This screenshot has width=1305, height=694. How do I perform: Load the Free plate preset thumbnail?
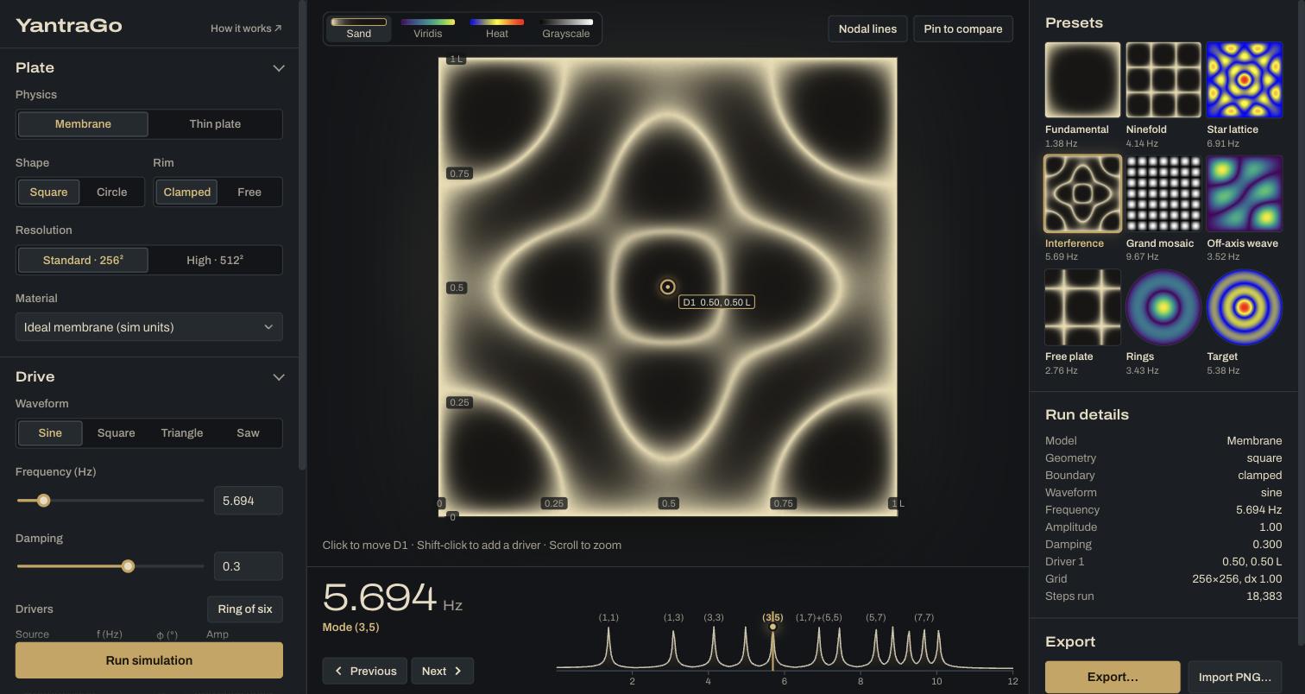point(1083,307)
